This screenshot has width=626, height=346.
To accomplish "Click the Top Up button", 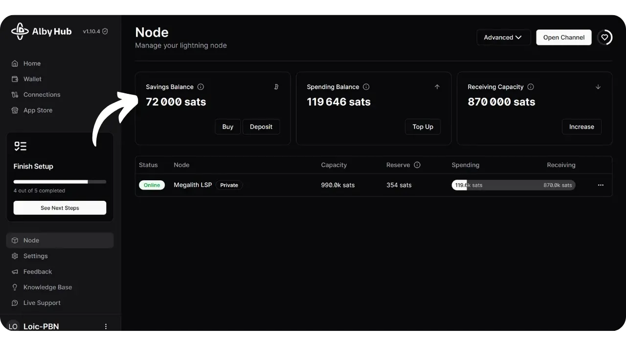I will (423, 127).
